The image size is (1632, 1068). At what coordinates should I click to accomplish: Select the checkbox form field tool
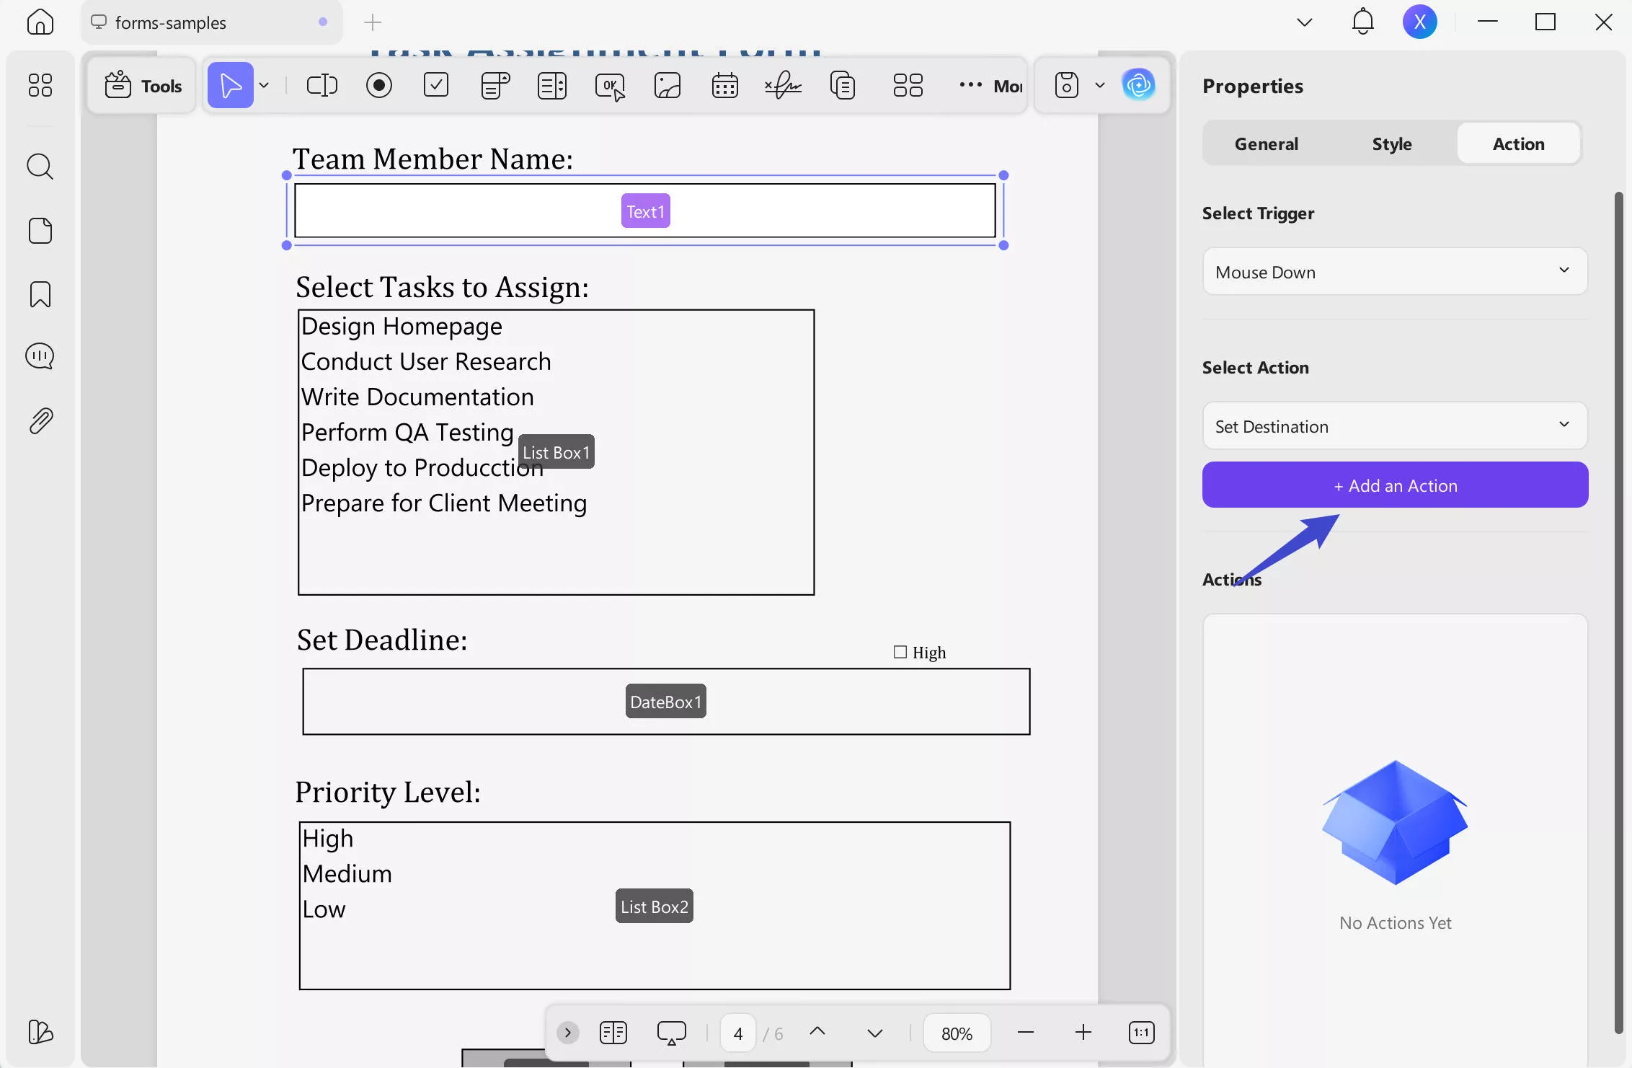pyautogui.click(x=436, y=85)
